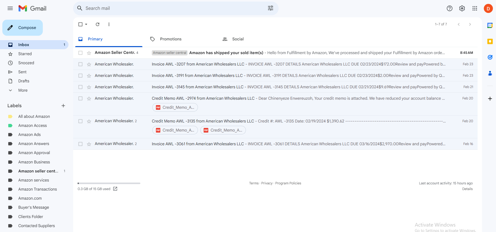Open the Support help icon
This screenshot has height=232, width=496.
450,8
